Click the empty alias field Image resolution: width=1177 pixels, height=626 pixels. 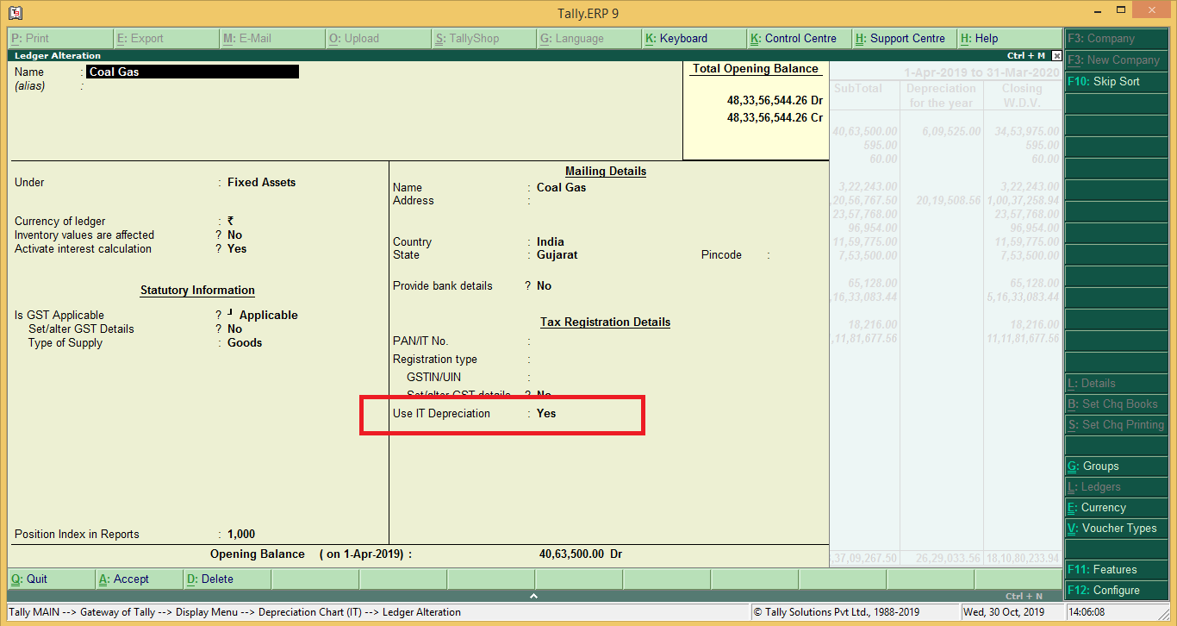click(192, 86)
